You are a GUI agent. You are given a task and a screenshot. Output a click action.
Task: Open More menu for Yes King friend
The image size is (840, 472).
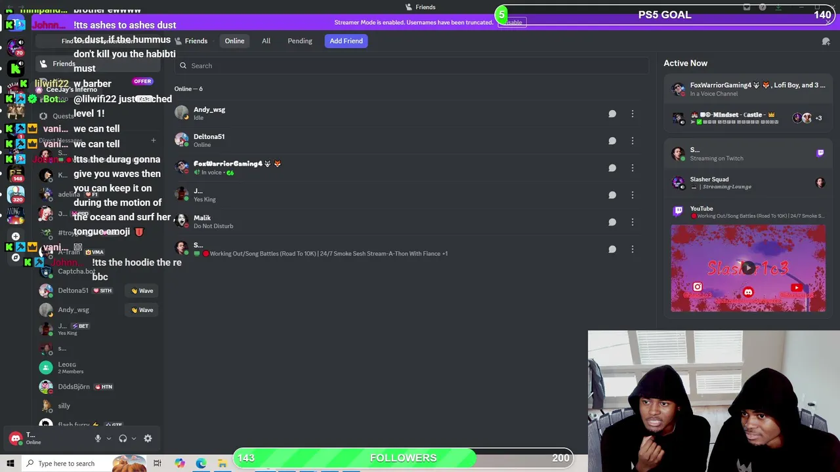point(633,195)
